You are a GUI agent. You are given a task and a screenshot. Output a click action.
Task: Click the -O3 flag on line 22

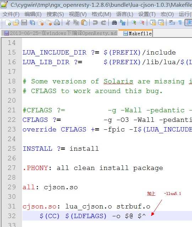123,120
